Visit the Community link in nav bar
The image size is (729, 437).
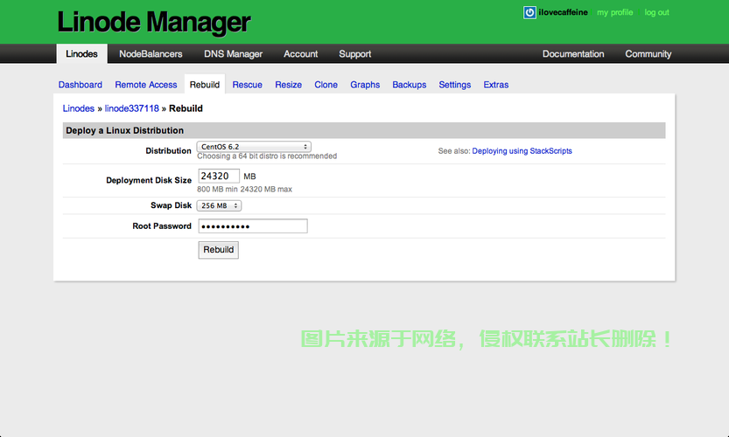648,54
